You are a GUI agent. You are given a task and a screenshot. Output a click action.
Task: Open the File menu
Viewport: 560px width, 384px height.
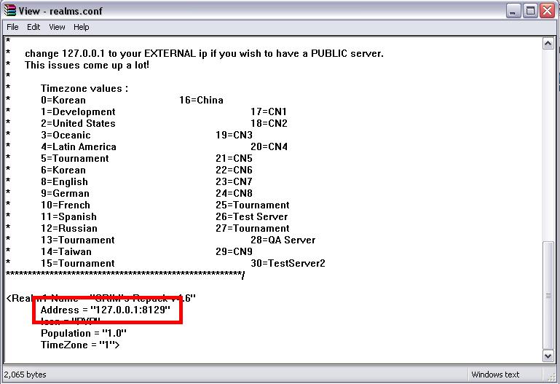point(12,27)
